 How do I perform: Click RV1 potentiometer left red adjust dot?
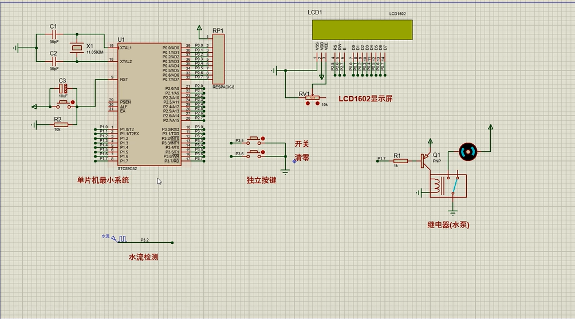click(x=308, y=104)
